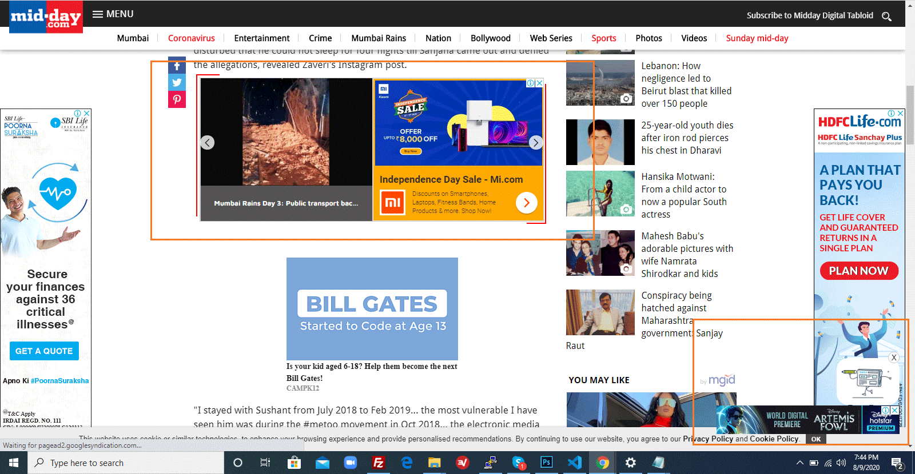Open Task View on the taskbar

coord(265,463)
